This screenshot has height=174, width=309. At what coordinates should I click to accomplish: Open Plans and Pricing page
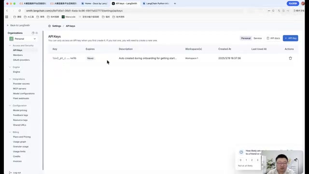(22, 137)
